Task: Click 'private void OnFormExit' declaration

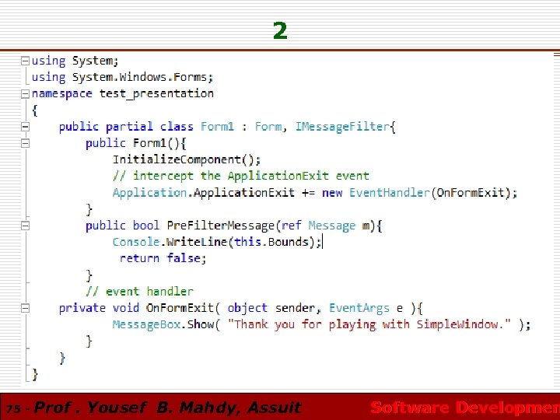Action: coord(136,308)
